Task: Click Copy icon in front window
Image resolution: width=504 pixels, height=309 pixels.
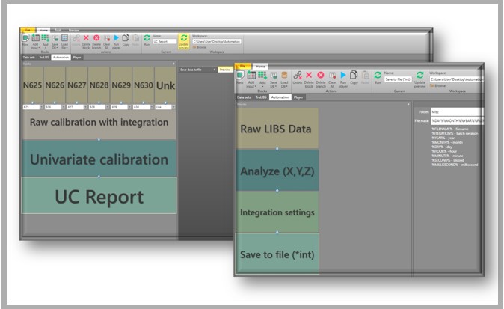Action: pyautogui.click(x=354, y=75)
